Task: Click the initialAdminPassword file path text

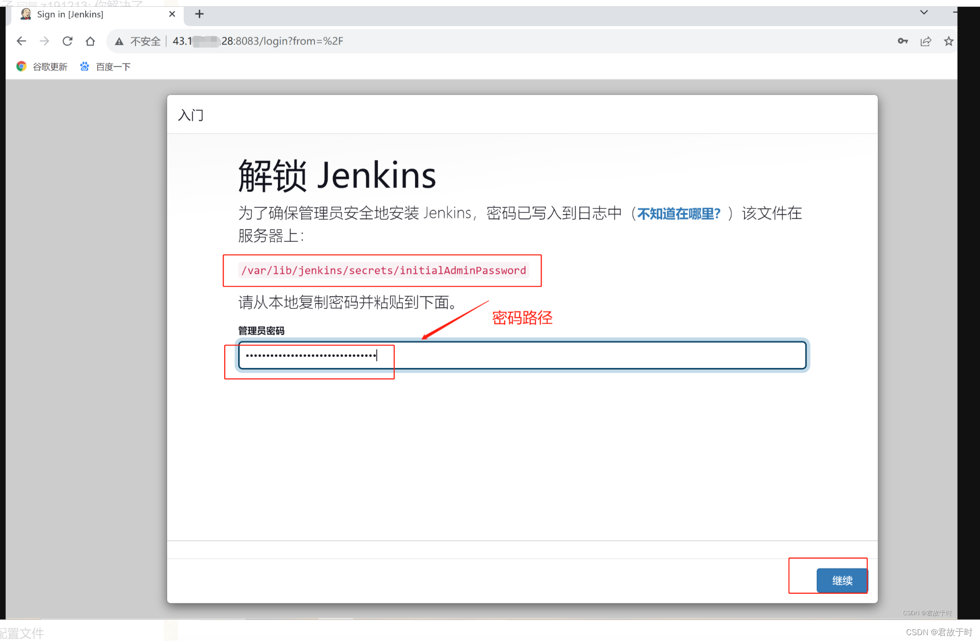Action: [384, 270]
